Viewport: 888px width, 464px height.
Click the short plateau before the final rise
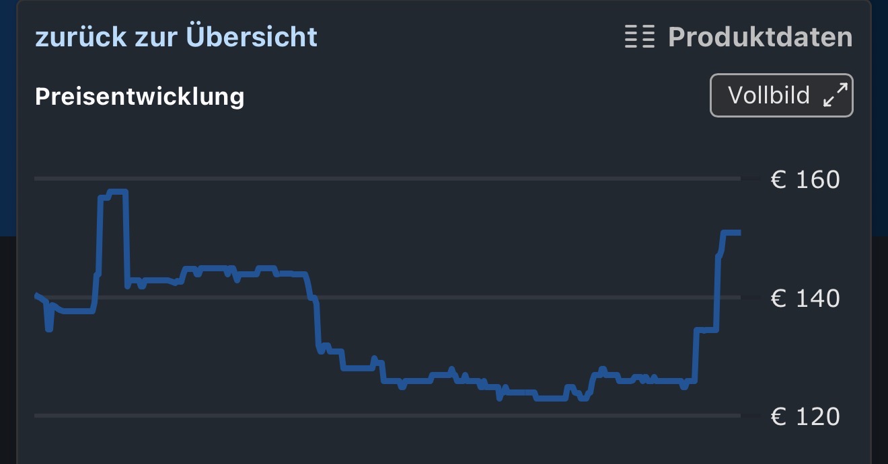pos(706,330)
